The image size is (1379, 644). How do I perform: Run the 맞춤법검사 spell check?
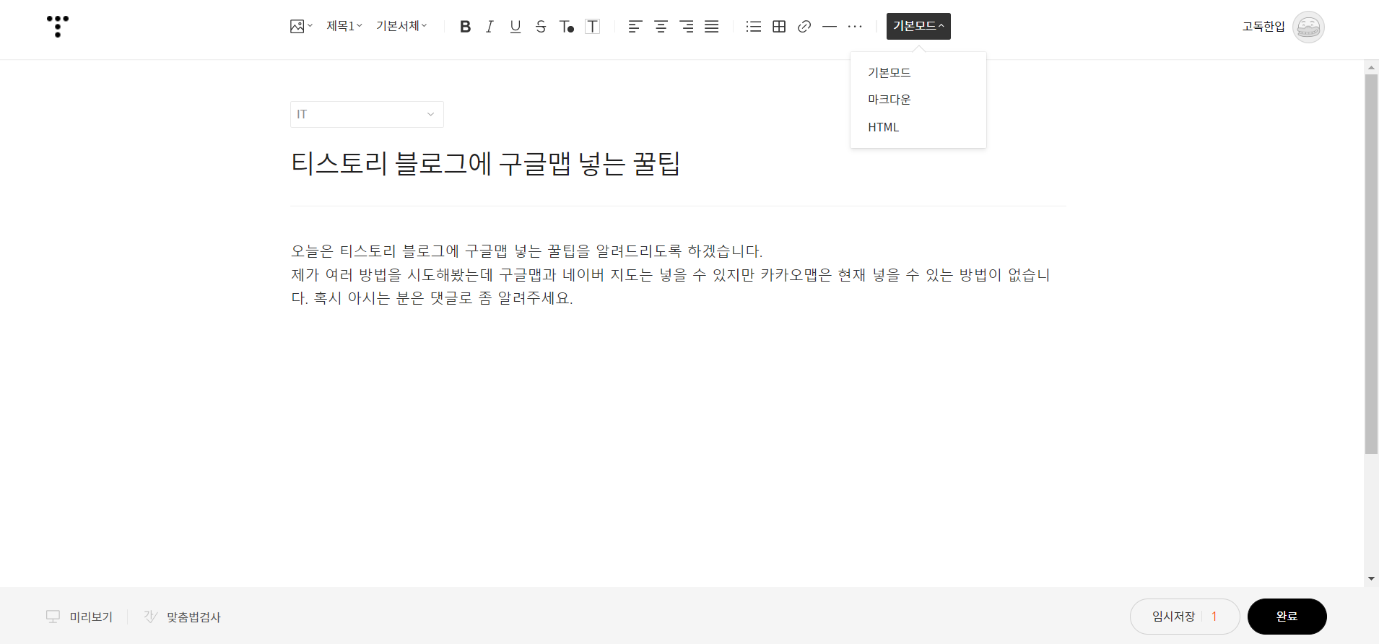[x=183, y=617]
